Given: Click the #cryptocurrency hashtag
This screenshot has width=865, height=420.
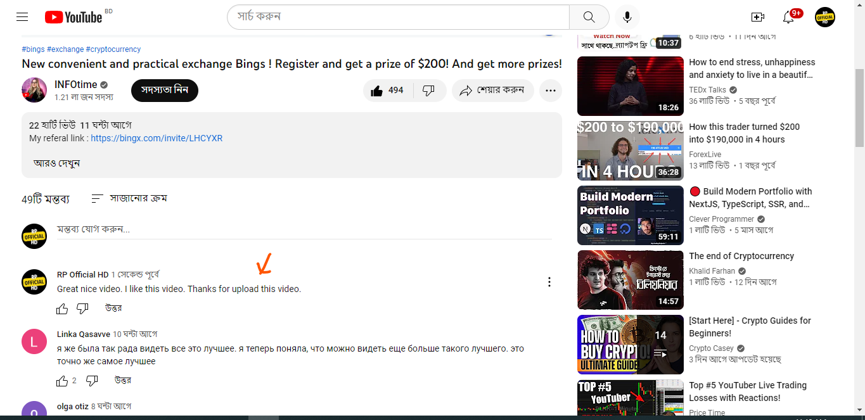Looking at the screenshot, I should [x=113, y=49].
